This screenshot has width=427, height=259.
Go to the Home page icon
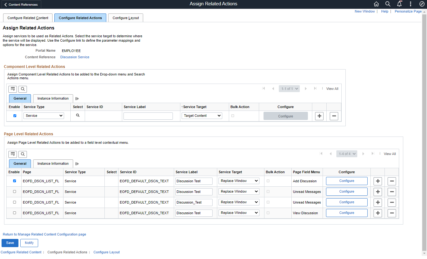(376, 4)
